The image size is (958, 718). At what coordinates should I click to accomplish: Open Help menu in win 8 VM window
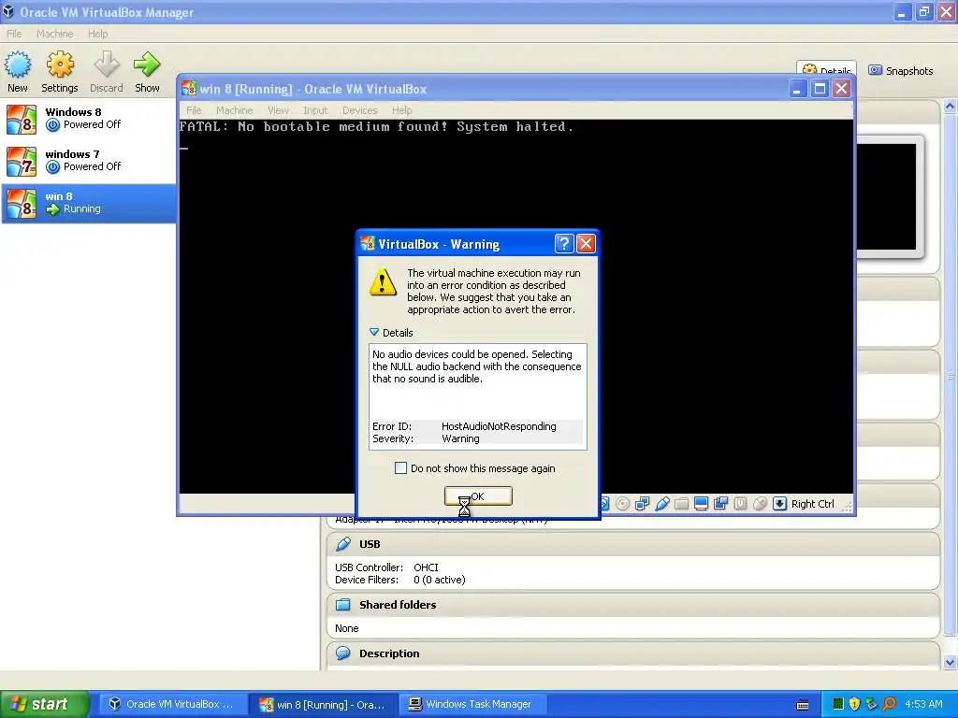402,110
